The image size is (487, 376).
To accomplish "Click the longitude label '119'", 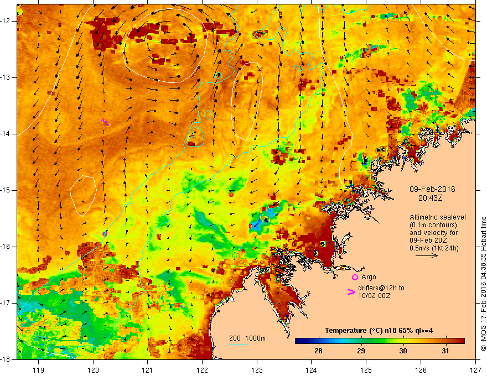I will pos(39,370).
